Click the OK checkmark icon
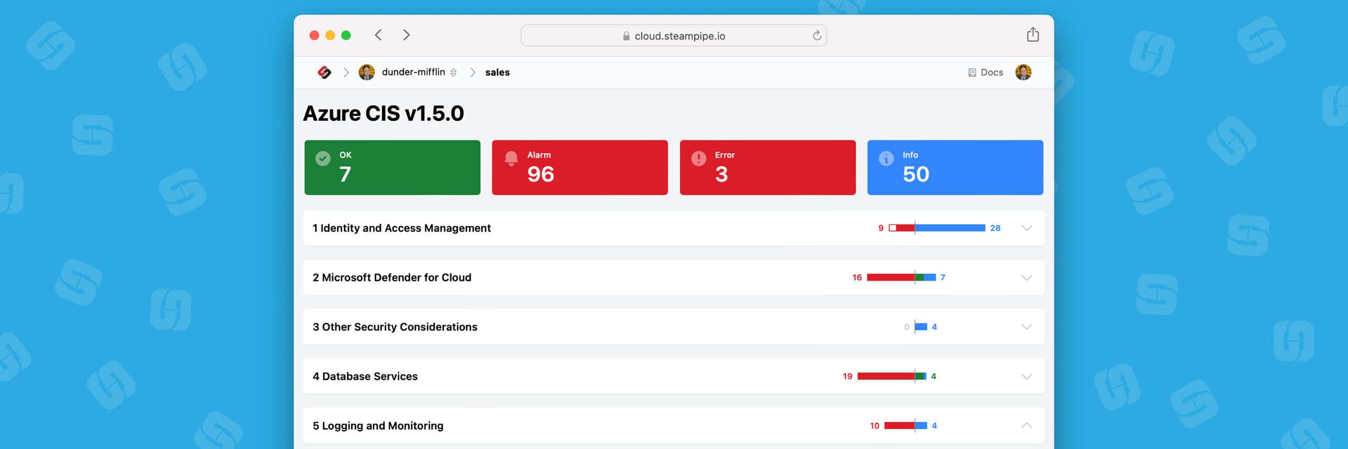Screen dimensions: 1348x449 point(323,158)
